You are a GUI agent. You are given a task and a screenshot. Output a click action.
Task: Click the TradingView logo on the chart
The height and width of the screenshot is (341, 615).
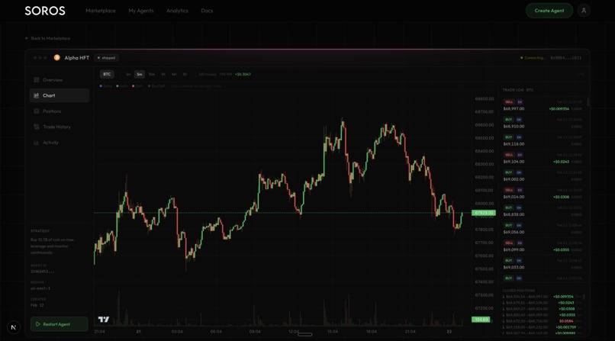coord(104,320)
